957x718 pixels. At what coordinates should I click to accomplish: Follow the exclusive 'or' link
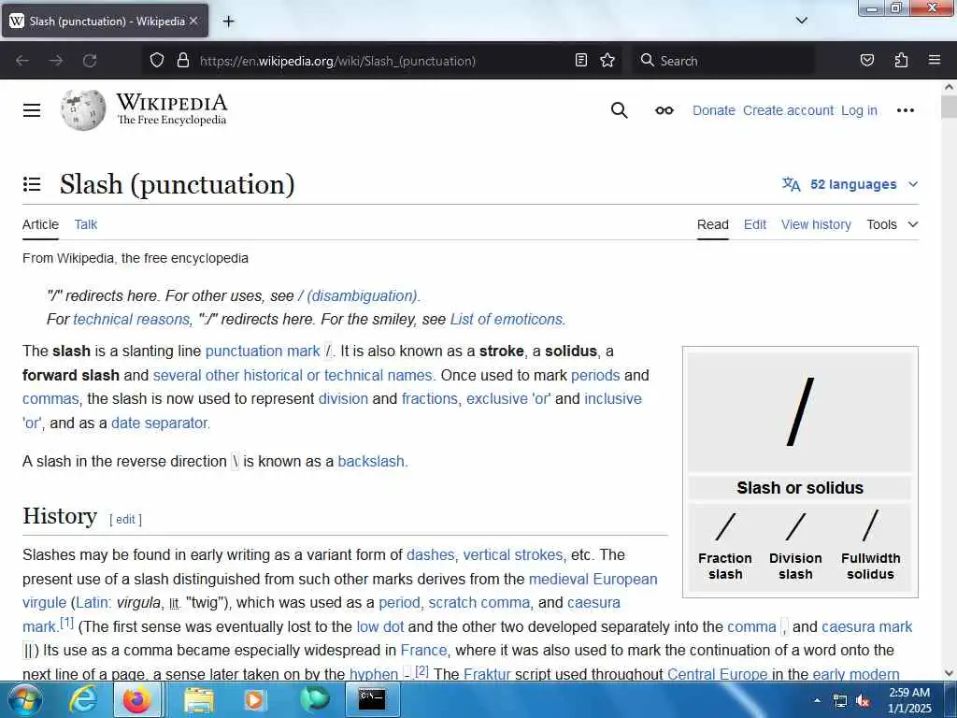tap(508, 398)
